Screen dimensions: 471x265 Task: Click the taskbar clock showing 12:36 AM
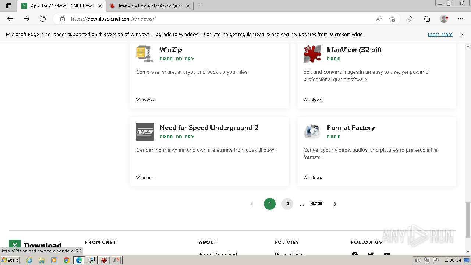pos(452,260)
